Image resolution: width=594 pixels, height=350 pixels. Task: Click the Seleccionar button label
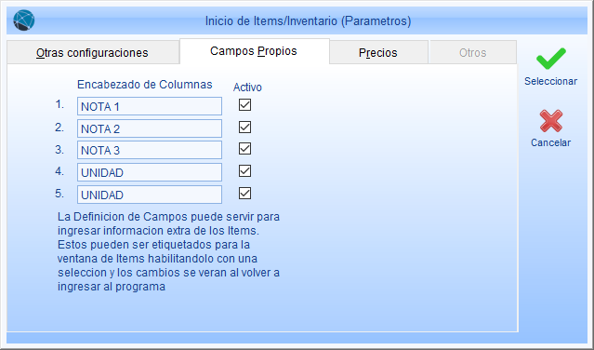pyautogui.click(x=551, y=81)
